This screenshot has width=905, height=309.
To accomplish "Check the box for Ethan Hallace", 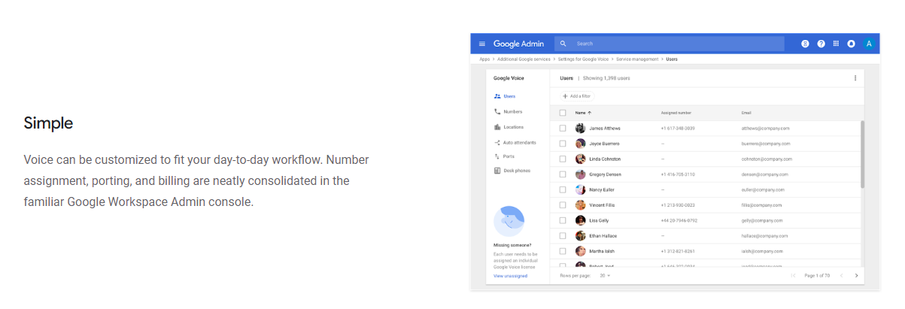I will 563,236.
